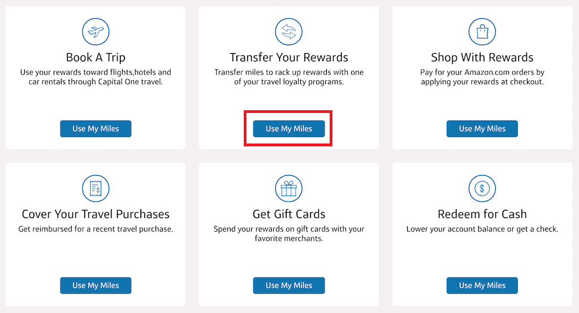This screenshot has width=579, height=313.
Task: Click the airplane icon above Book A Trip
Action: click(x=96, y=32)
